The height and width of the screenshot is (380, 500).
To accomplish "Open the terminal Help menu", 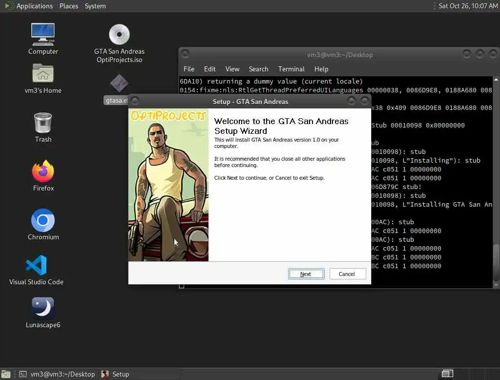I will click(321, 69).
